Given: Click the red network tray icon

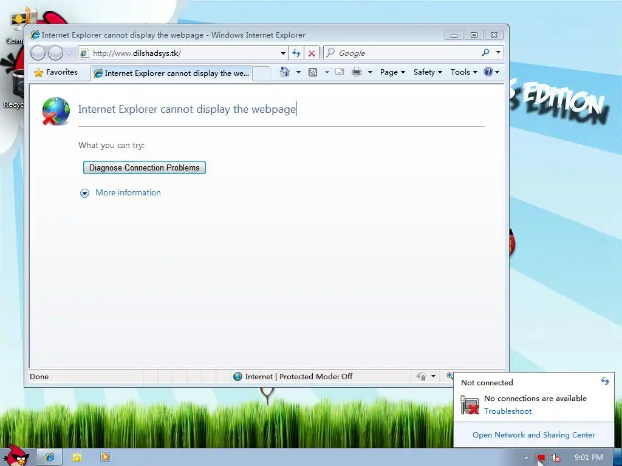Looking at the screenshot, I should (x=541, y=458).
